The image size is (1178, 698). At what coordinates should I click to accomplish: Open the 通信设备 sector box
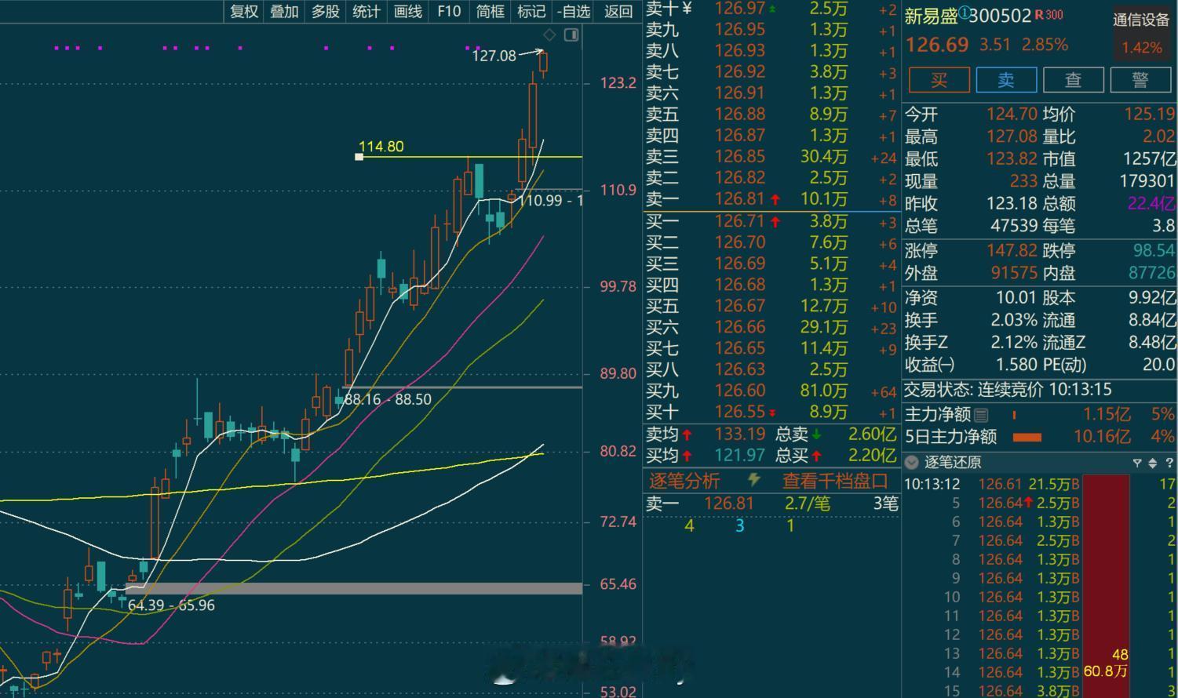(1142, 34)
